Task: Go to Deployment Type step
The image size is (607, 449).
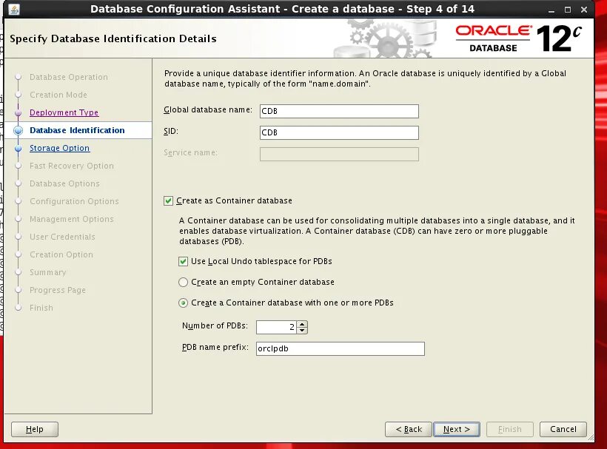Action: pyautogui.click(x=64, y=112)
